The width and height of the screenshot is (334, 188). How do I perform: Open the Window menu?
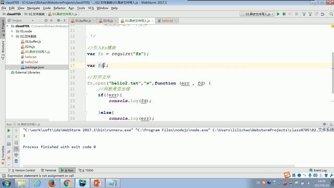pos(102,8)
